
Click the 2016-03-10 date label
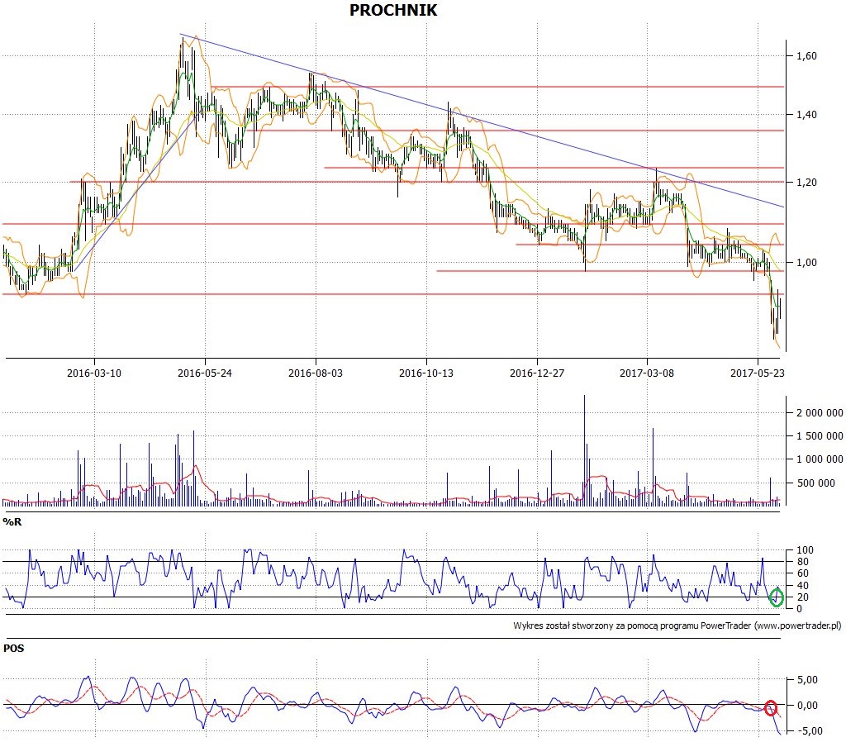94,373
